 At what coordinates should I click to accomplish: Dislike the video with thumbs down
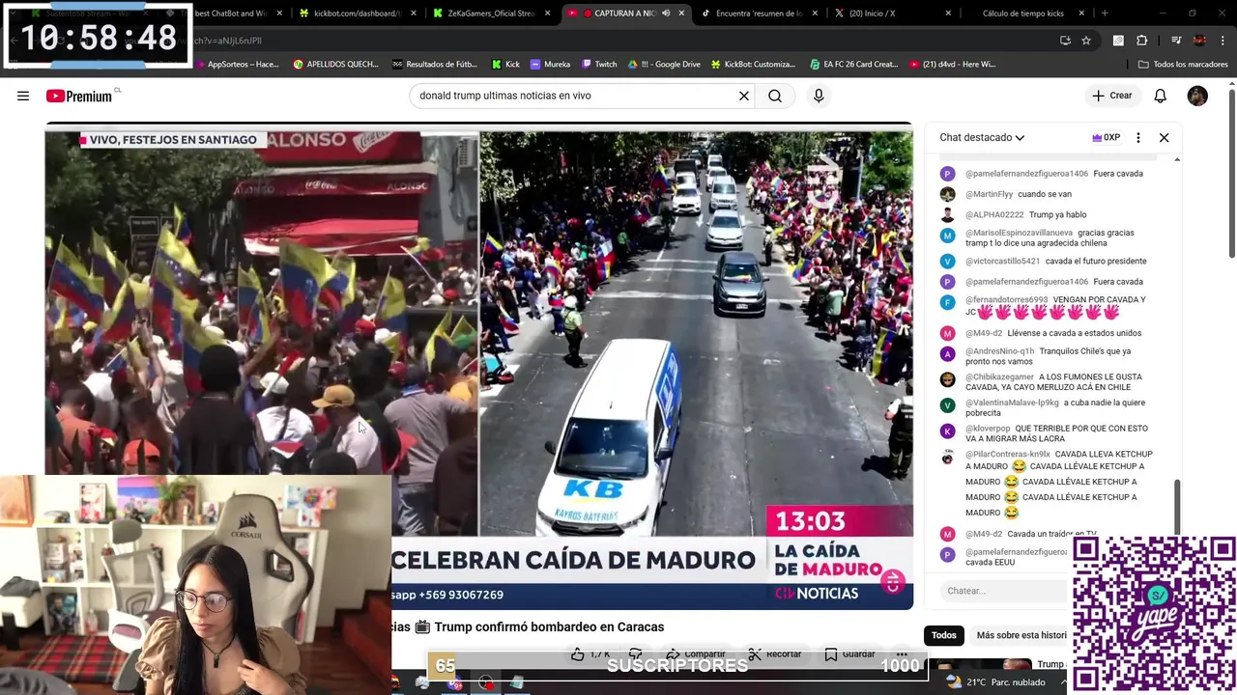click(635, 654)
